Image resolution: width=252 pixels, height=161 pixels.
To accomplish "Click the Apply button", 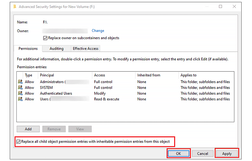I will pos(227,153).
